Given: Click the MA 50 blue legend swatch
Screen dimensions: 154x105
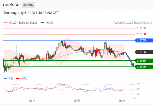Looking at the screenshot, I should (x=42, y=23).
